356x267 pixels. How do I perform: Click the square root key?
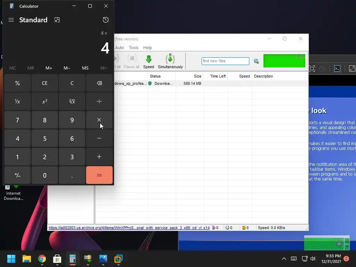[72, 102]
